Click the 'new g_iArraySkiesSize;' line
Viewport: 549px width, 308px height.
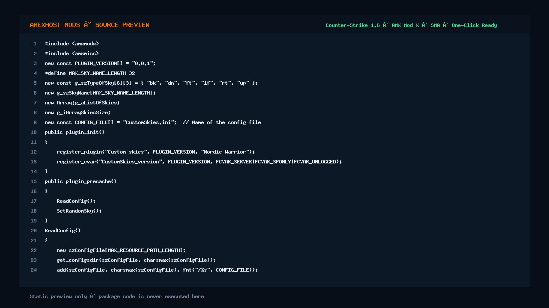78,113
